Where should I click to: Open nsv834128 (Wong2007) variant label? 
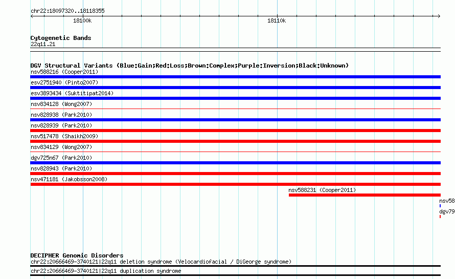[61, 104]
